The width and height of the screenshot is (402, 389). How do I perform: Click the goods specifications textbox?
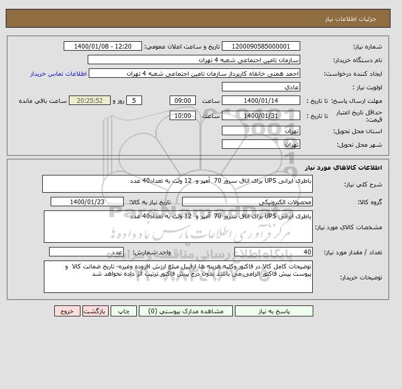178,227
